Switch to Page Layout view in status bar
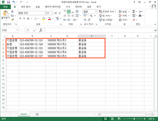This screenshot has width=158, height=121. pos(112,119)
